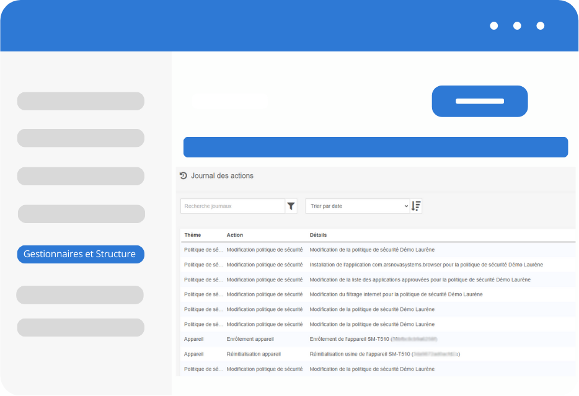Open the 'Trier par date' dropdown
This screenshot has height=396, width=579.
point(358,206)
